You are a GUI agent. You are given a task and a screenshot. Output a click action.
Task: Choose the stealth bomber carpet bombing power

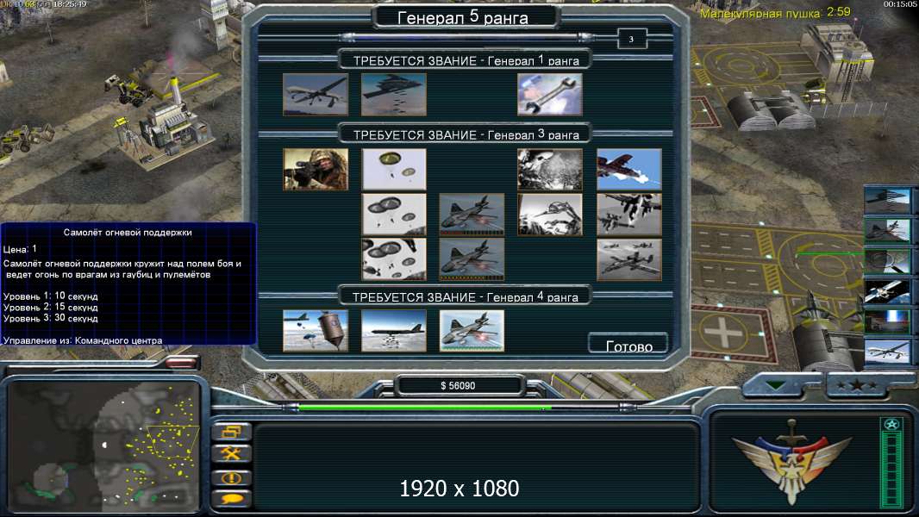[394, 94]
